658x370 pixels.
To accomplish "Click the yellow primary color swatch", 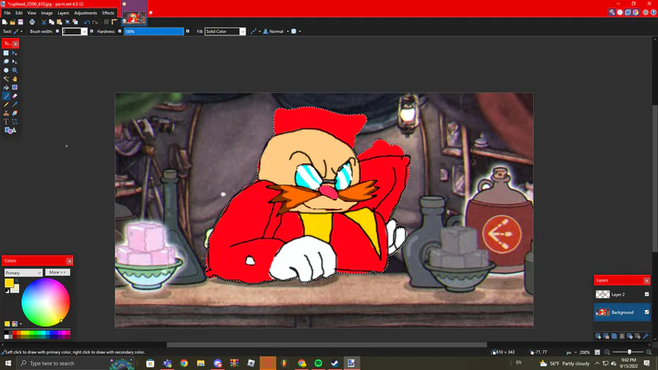I will click(8, 283).
